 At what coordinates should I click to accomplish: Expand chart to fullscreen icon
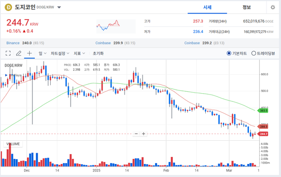[x=8, y=53]
